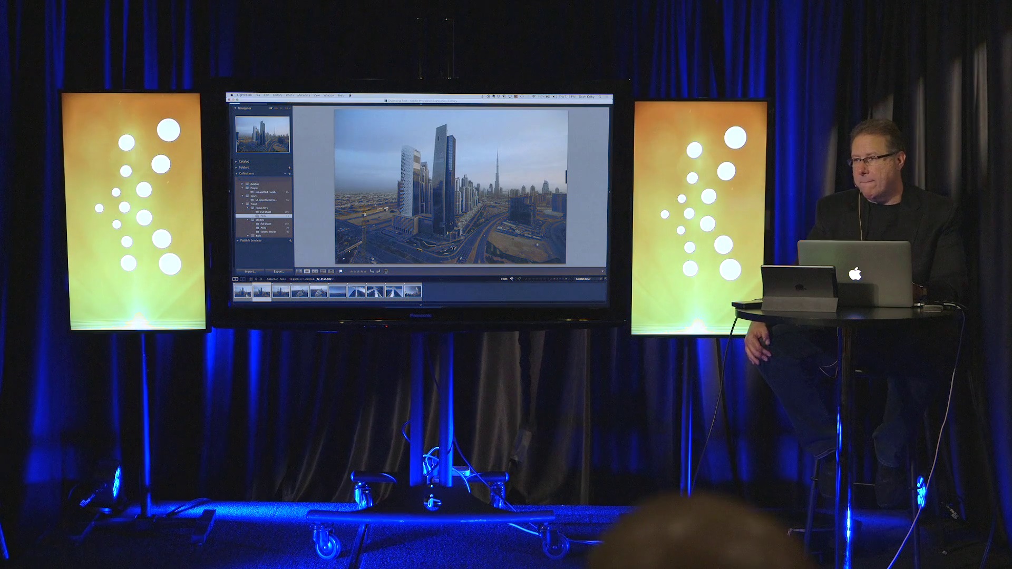This screenshot has height=569, width=1012.
Task: Switch to Grid view in Lightroom toolbar
Action: (x=299, y=271)
